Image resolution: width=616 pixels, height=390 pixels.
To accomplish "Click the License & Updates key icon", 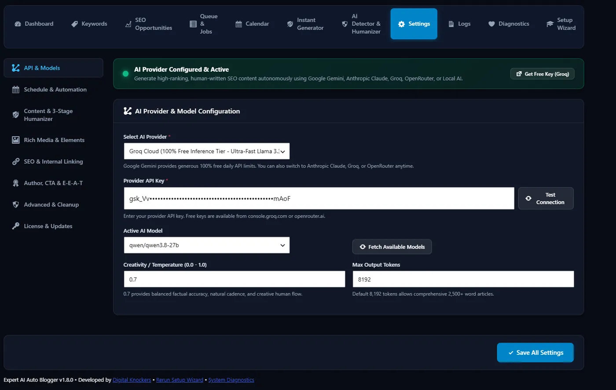I will click(x=16, y=226).
